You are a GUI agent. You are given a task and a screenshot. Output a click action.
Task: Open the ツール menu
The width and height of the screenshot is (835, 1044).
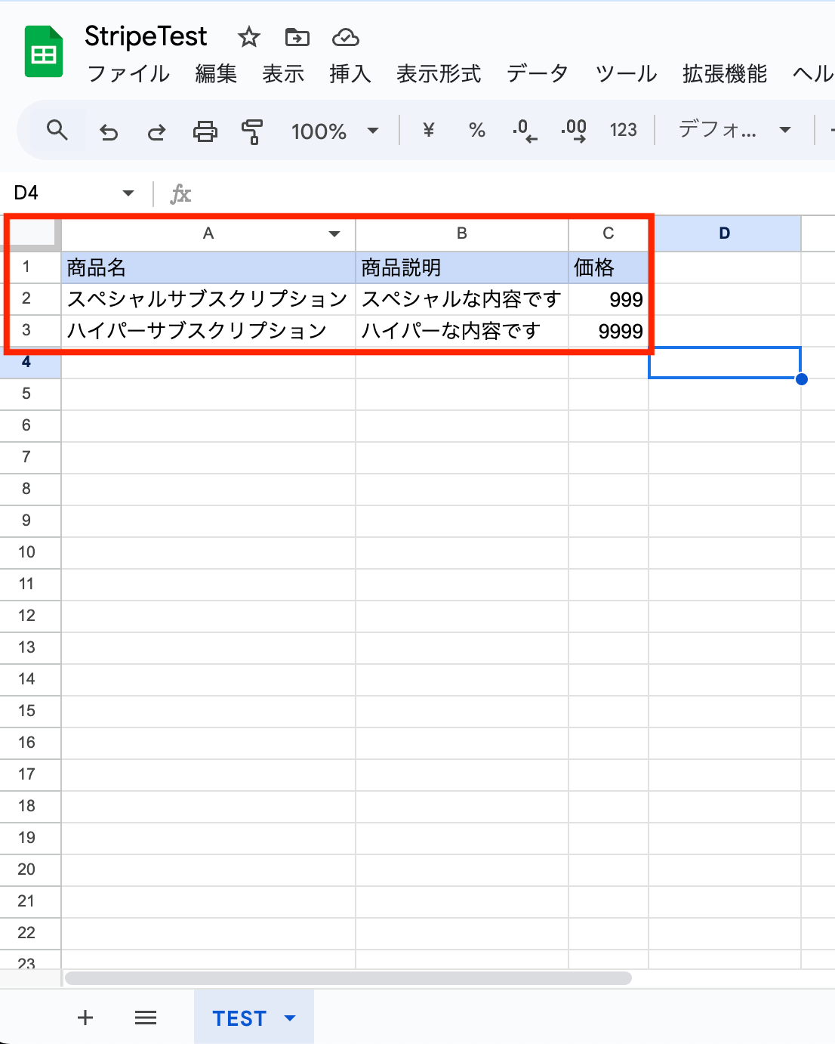pos(626,74)
